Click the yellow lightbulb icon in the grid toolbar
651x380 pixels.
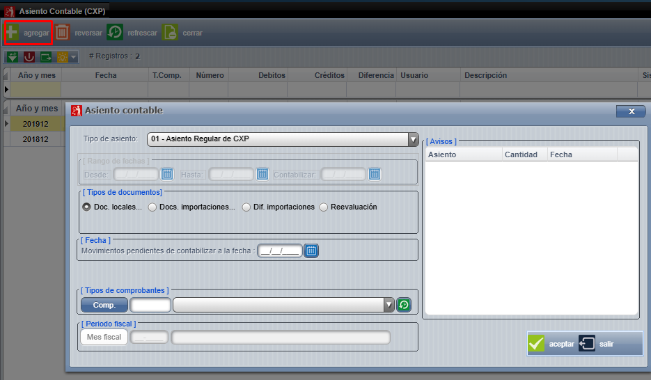[62, 57]
